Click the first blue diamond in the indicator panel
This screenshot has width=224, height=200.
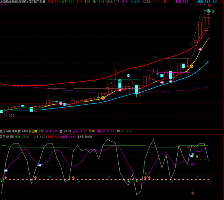point(6,170)
